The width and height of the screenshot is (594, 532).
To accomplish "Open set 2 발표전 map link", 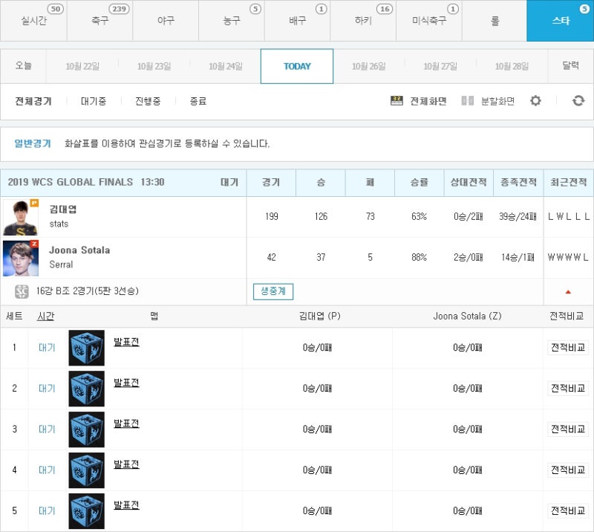I will click(126, 383).
